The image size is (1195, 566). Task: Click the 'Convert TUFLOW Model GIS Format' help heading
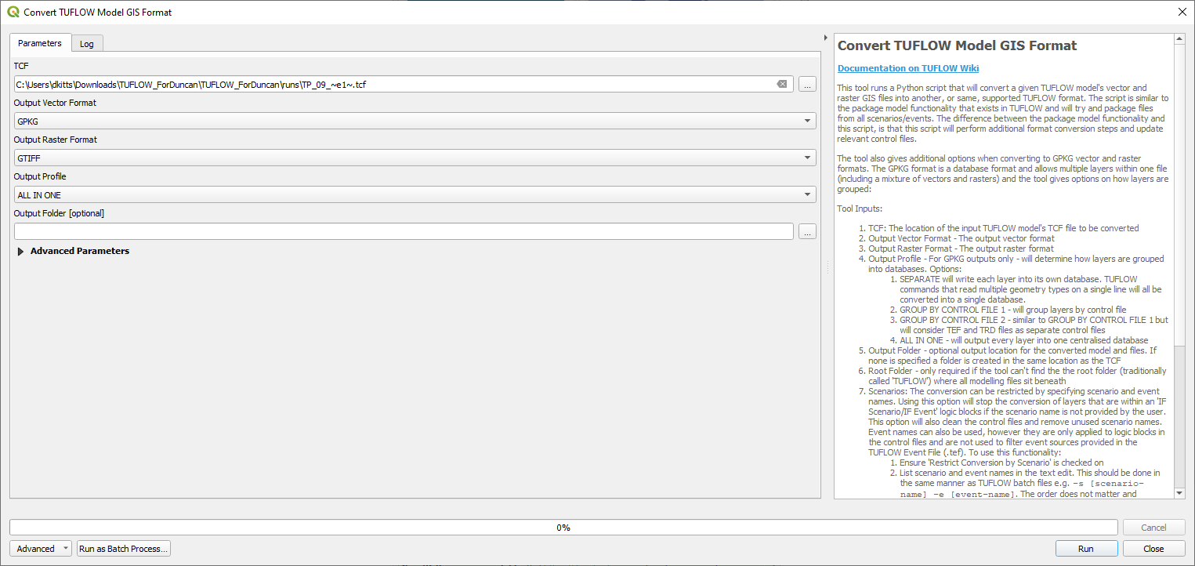click(x=958, y=45)
